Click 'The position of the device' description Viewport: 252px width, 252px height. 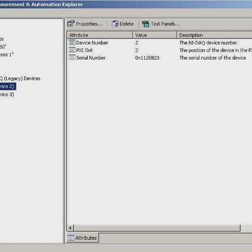pos(216,50)
